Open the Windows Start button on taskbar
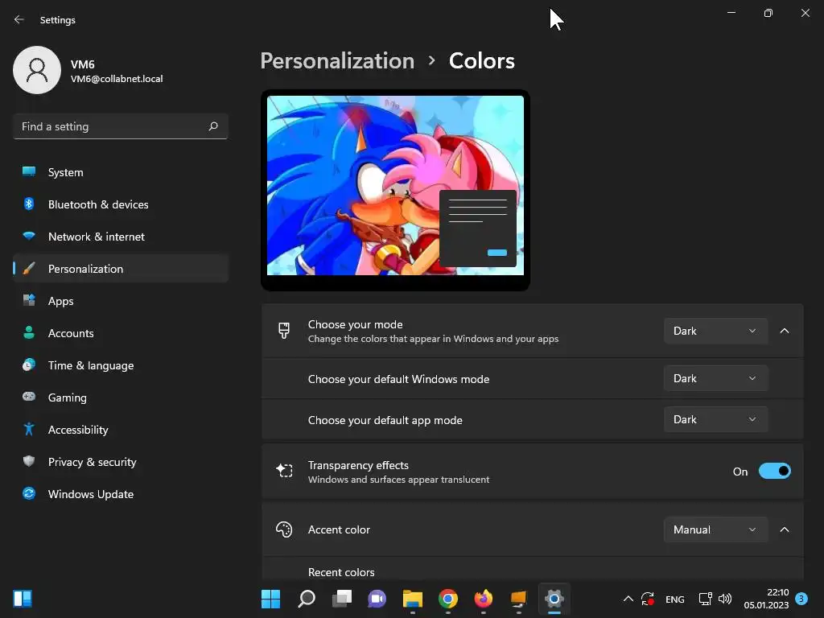Screen dimensions: 824x618 click(270, 599)
